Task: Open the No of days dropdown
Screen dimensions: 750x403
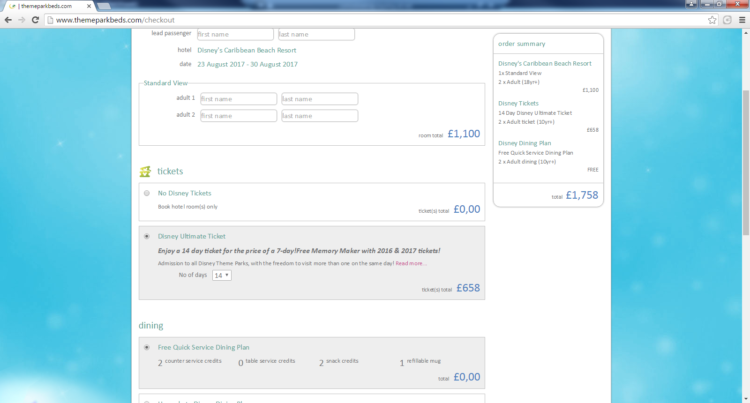Action: point(222,275)
